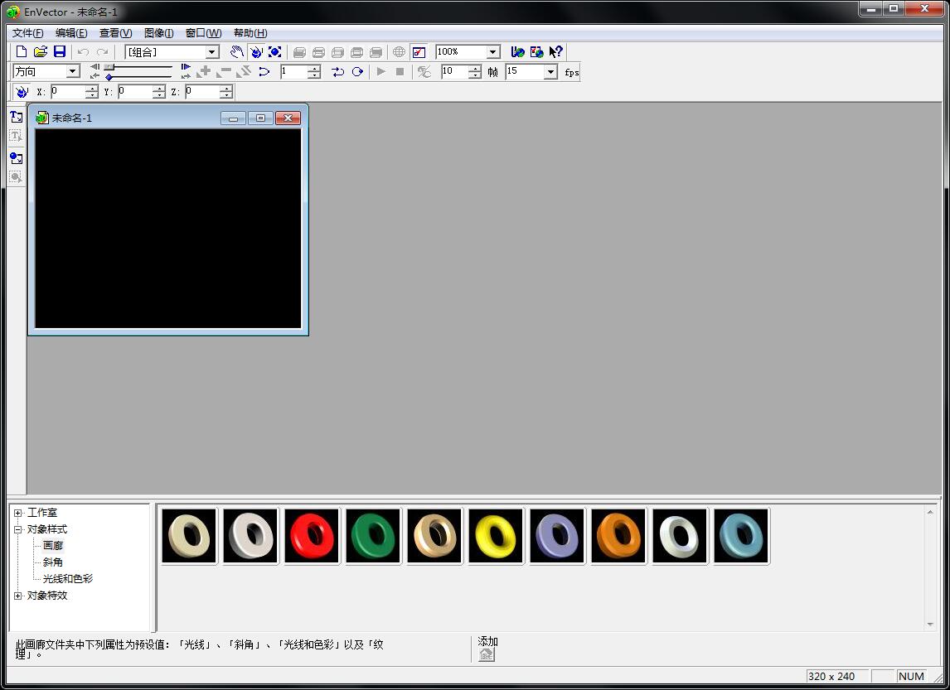Image resolution: width=950 pixels, height=690 pixels.
Task: Click the Add to gallery icon
Action: (x=487, y=654)
